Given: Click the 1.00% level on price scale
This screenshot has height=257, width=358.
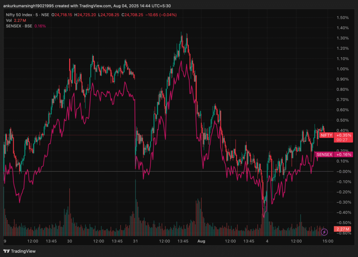Looking at the screenshot, I should click(342, 69).
